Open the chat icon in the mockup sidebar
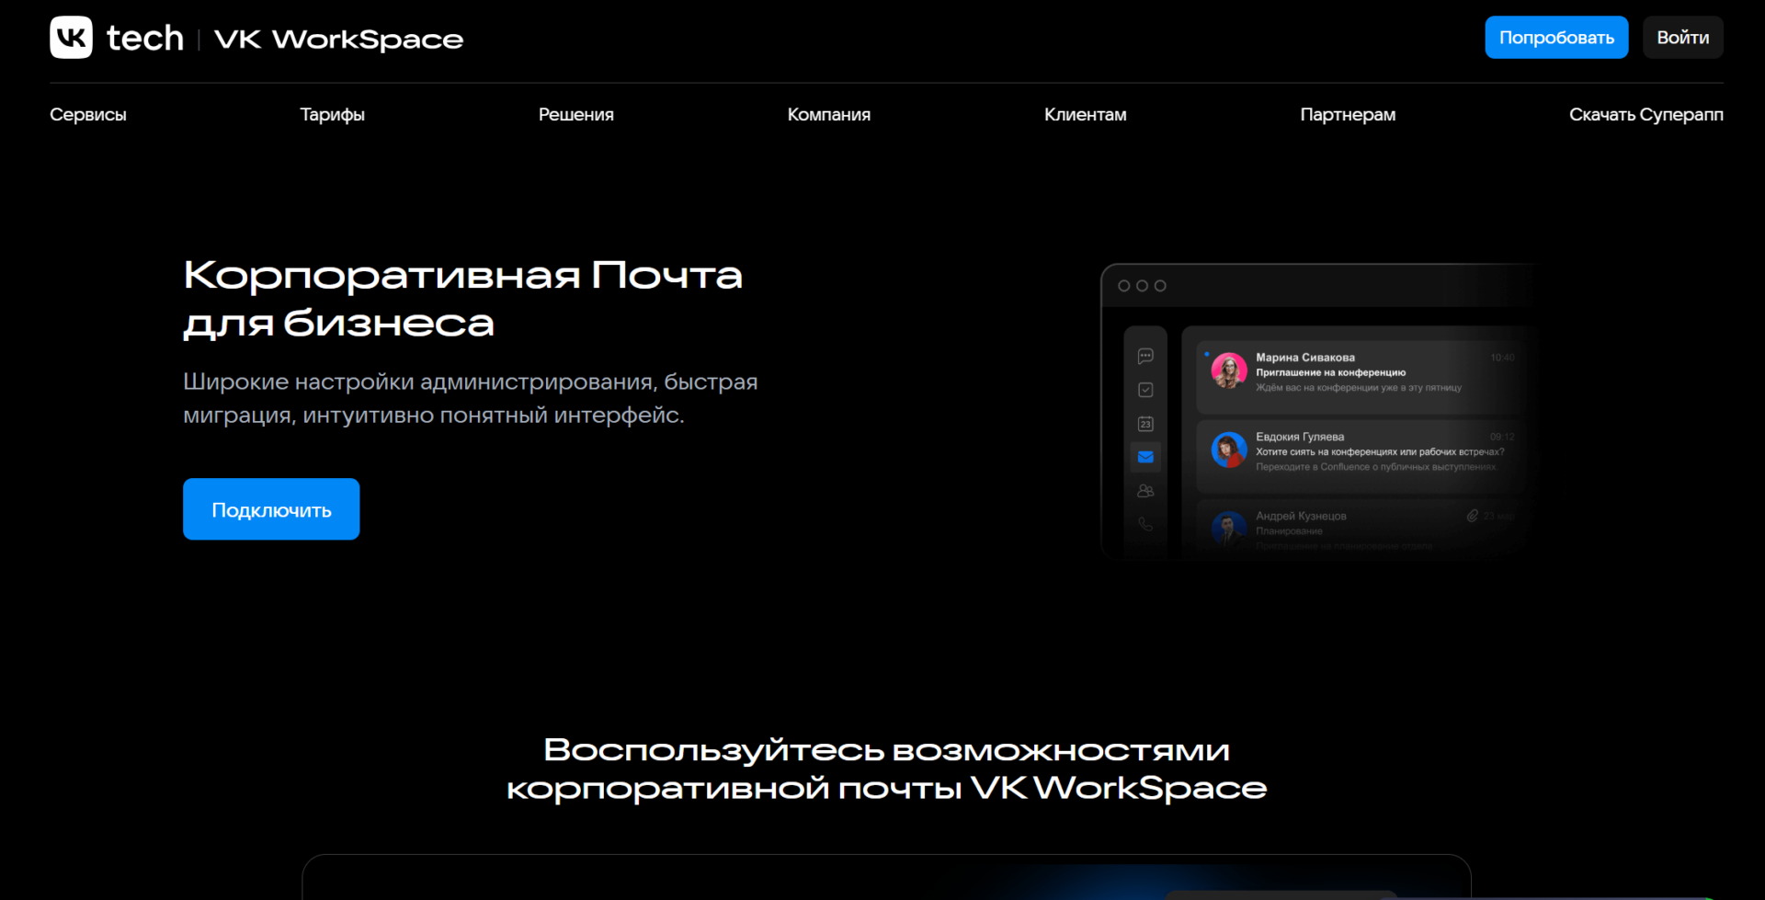Image resolution: width=1765 pixels, height=900 pixels. pyautogui.click(x=1145, y=356)
